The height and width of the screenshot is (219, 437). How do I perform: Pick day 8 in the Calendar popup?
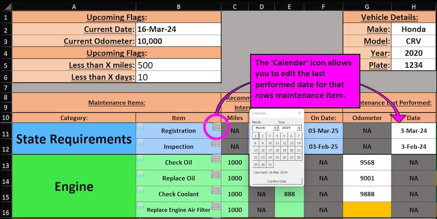tap(255, 143)
